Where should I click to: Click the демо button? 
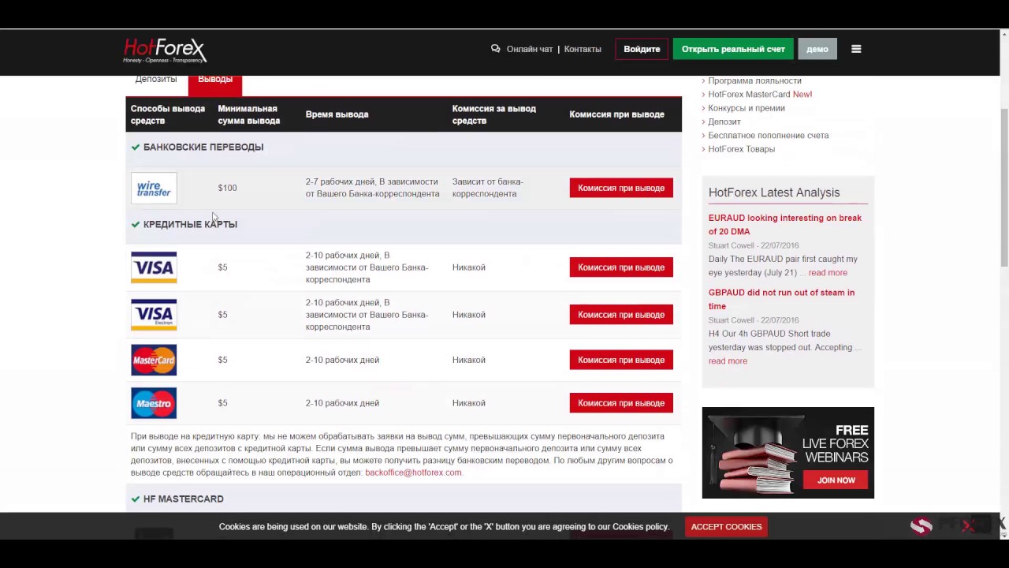click(817, 49)
